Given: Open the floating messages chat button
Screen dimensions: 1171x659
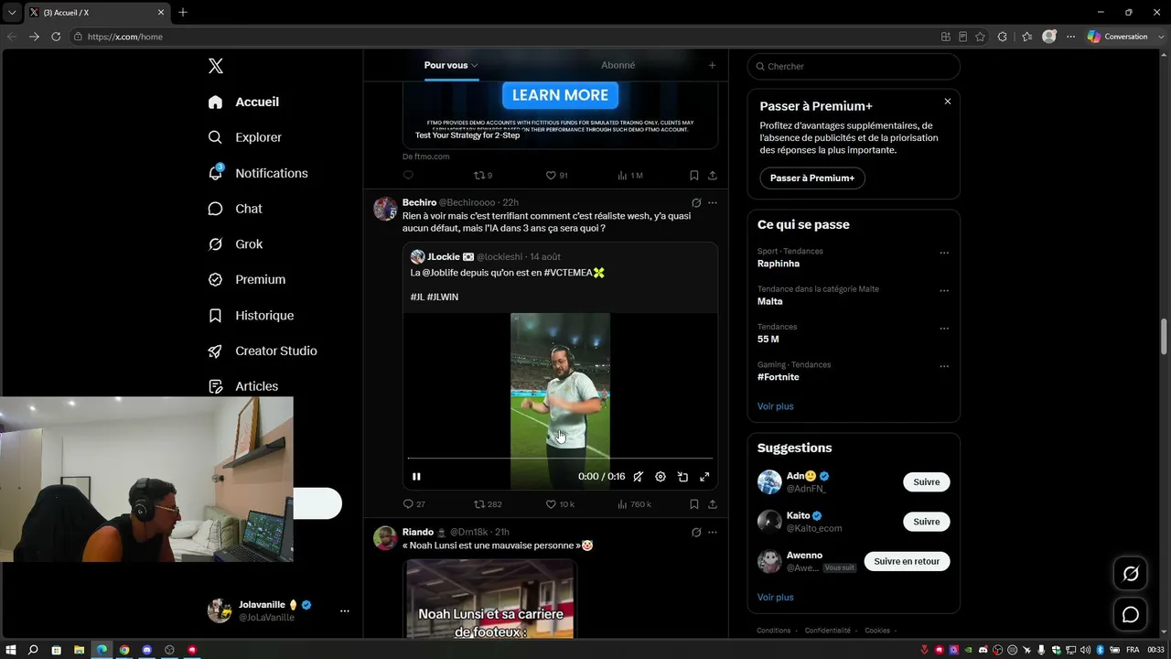Looking at the screenshot, I should (x=1131, y=614).
